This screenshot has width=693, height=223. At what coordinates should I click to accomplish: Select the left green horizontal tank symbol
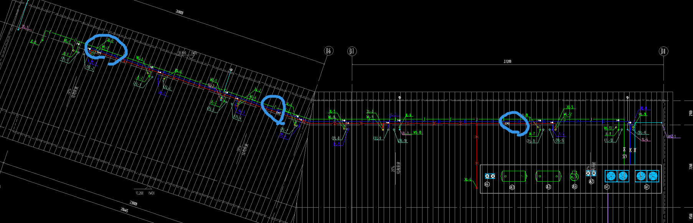[x=514, y=176]
